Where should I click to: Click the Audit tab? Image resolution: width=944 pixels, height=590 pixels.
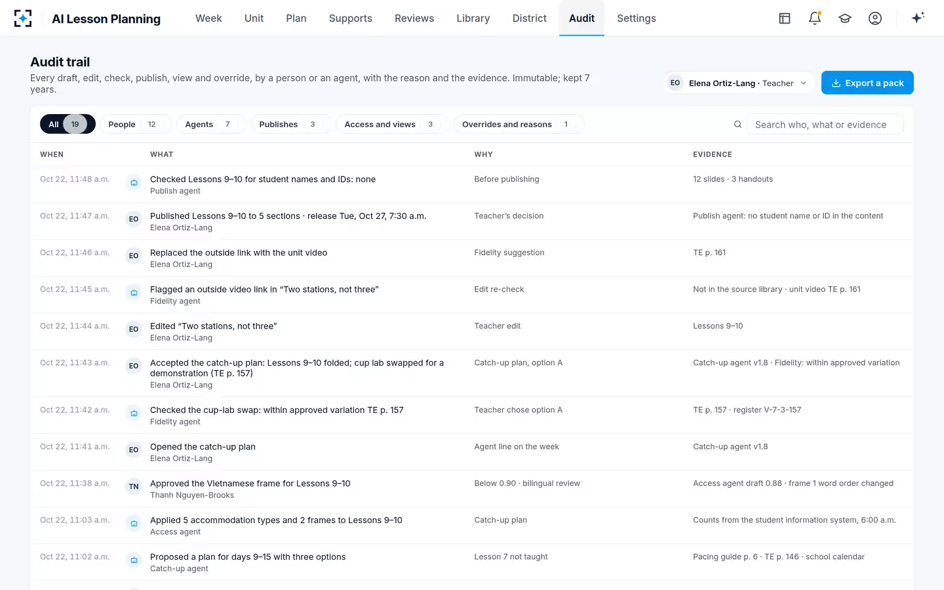581,18
